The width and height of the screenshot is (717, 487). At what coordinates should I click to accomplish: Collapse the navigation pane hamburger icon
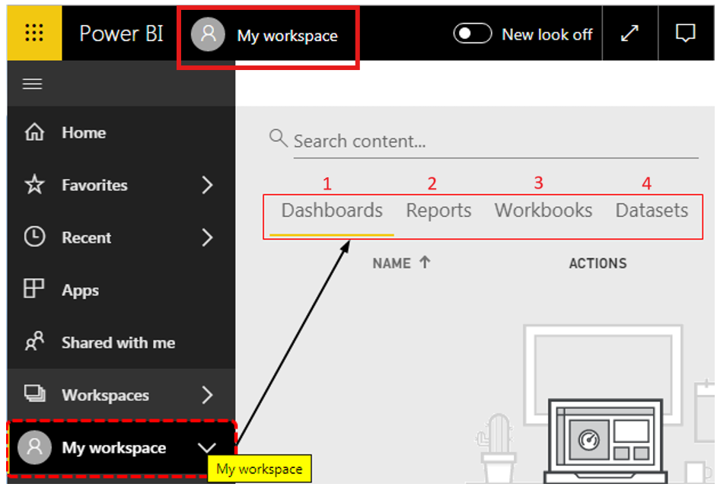33,84
